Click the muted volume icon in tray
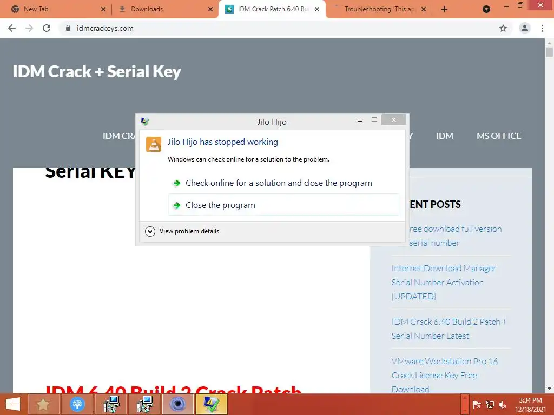The width and height of the screenshot is (554, 415). click(503, 405)
